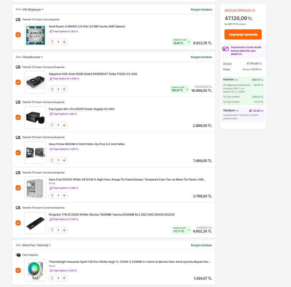Increase Aero Cool D501A White quantity
291x287 pixels.
click(64, 195)
